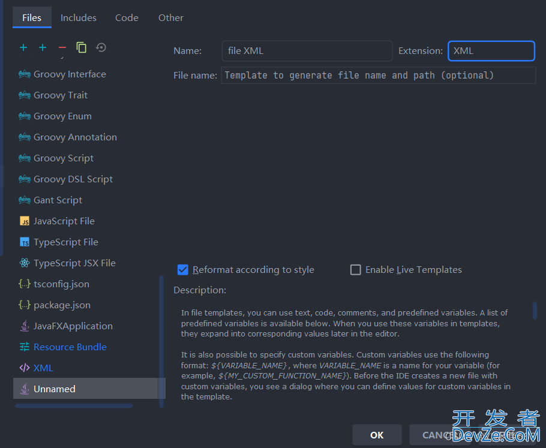Click the XML tag icon
Image resolution: width=546 pixels, height=448 pixels.
click(x=25, y=368)
